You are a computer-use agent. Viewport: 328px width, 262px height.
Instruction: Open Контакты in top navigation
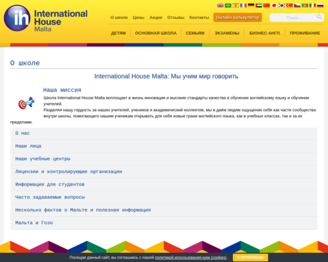pyautogui.click(x=199, y=18)
